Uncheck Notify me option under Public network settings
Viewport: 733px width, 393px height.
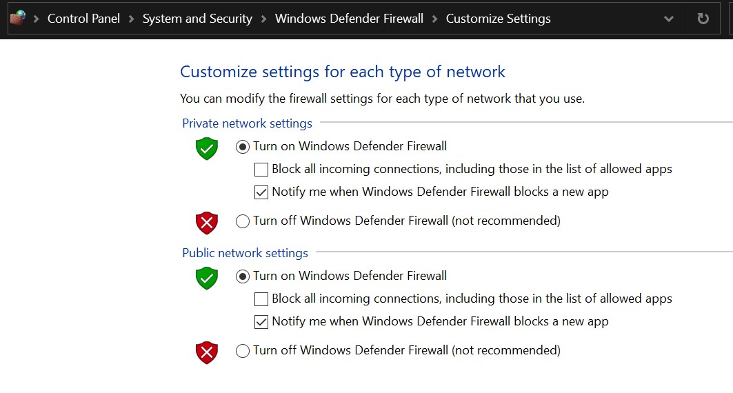coord(261,322)
